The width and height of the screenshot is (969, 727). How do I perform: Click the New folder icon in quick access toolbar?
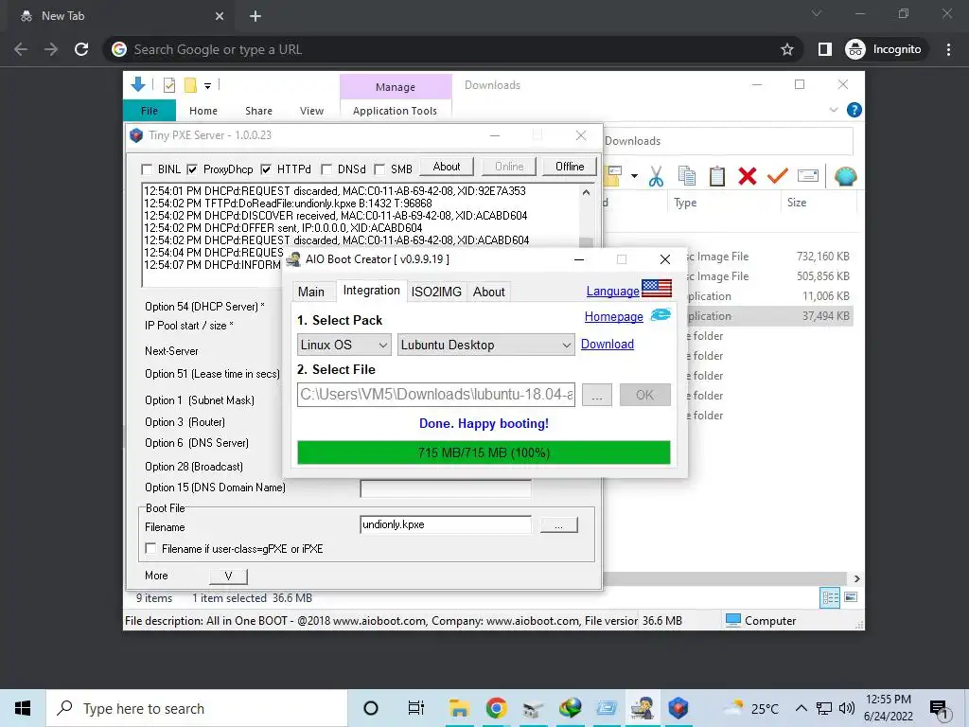point(190,85)
